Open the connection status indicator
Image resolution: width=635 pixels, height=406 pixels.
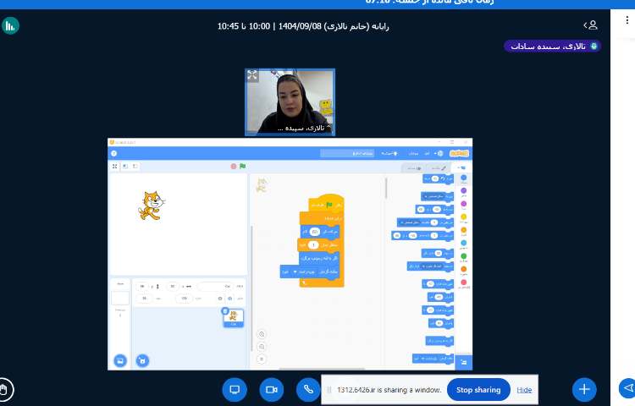coord(10,25)
